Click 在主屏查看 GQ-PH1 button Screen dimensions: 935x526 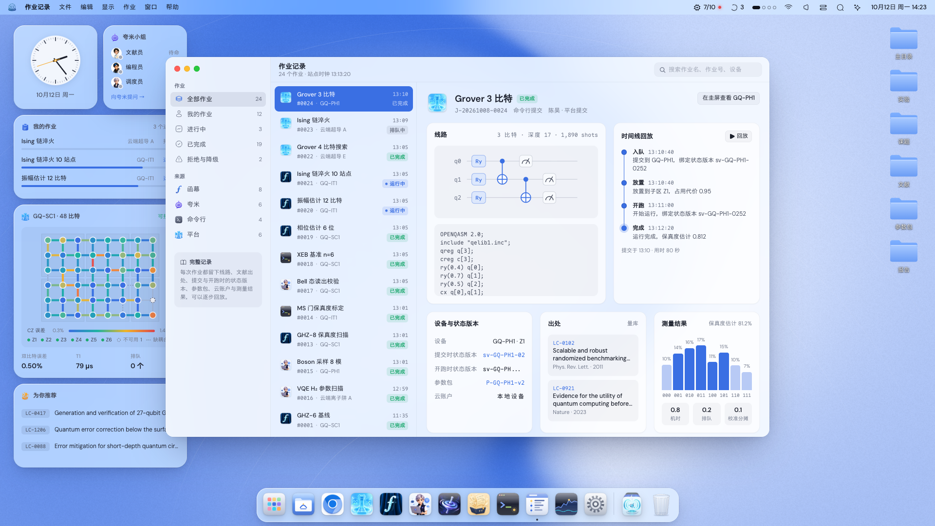tap(728, 98)
